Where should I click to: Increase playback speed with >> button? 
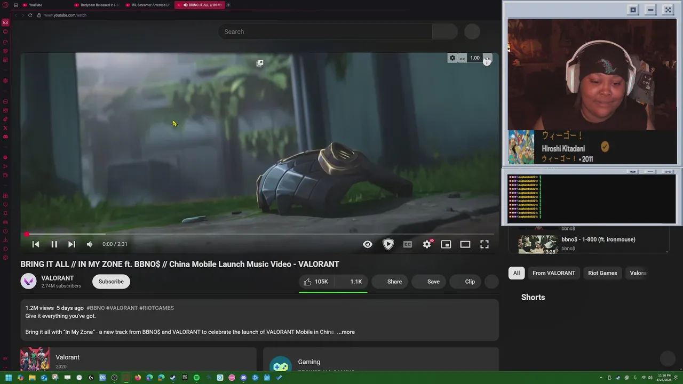click(x=488, y=58)
